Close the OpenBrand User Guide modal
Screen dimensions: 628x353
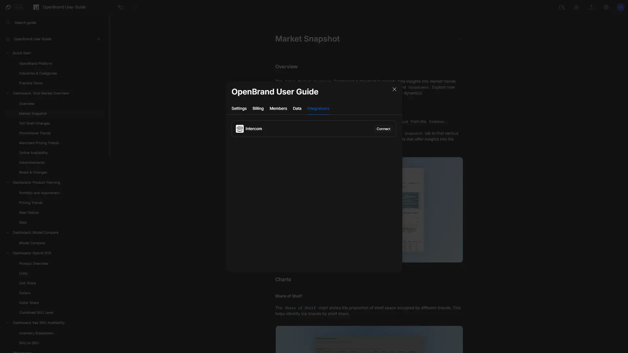394,89
